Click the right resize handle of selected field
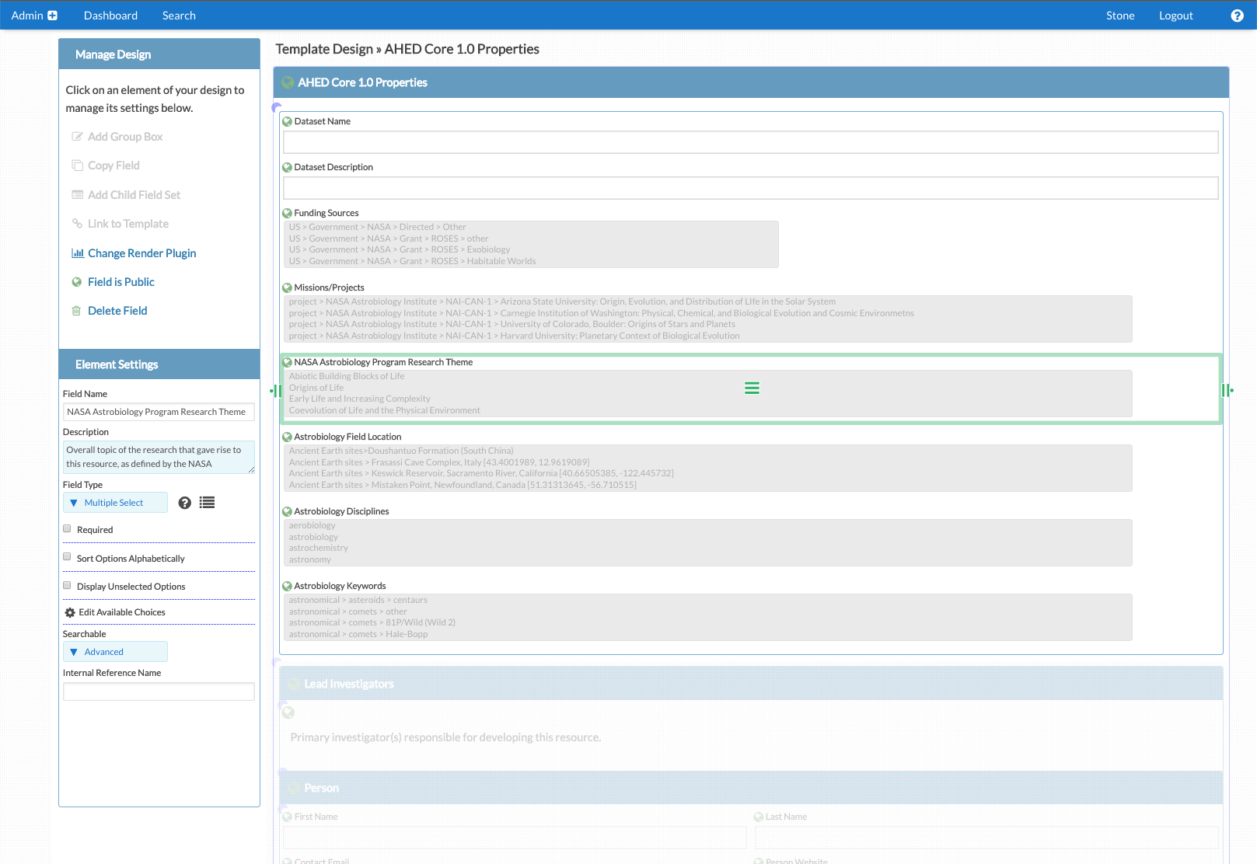1257x864 pixels. [1227, 390]
